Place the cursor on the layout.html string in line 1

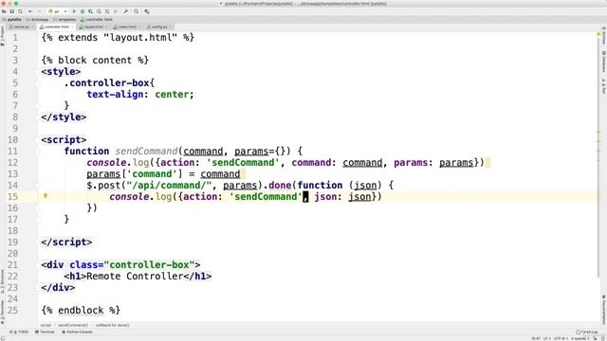[x=140, y=38]
